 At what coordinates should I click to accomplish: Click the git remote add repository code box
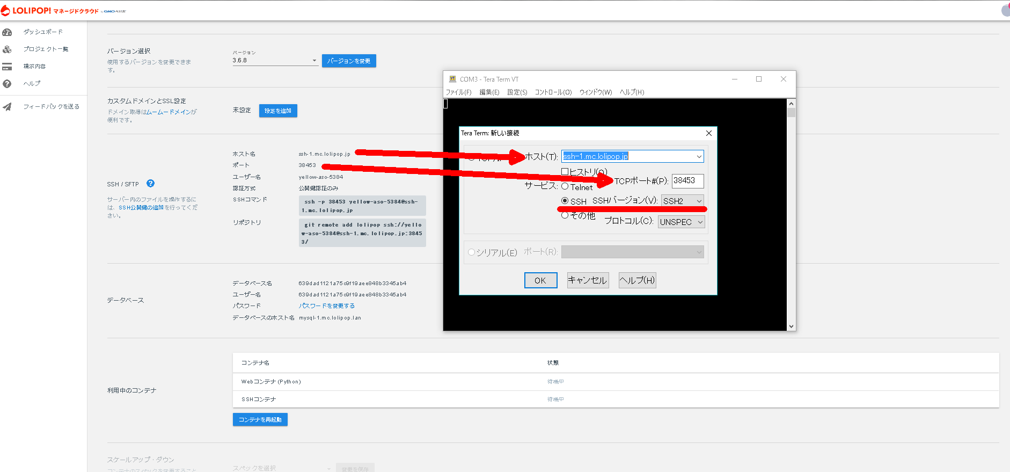point(362,233)
